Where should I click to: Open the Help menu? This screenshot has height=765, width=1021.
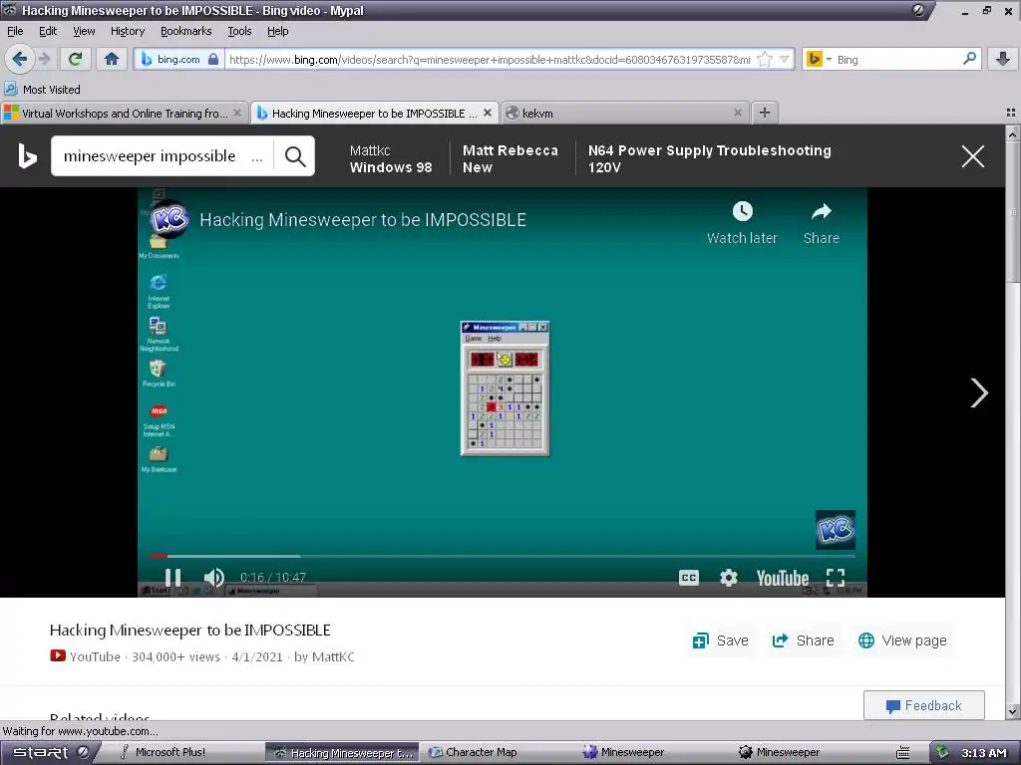point(277,31)
